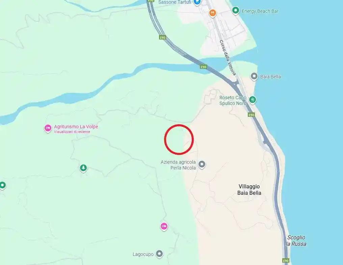Viewport: 343px width, 265px height.
Task: Open the Azienda agricola Perla Nicola pin
Action: click(x=202, y=164)
